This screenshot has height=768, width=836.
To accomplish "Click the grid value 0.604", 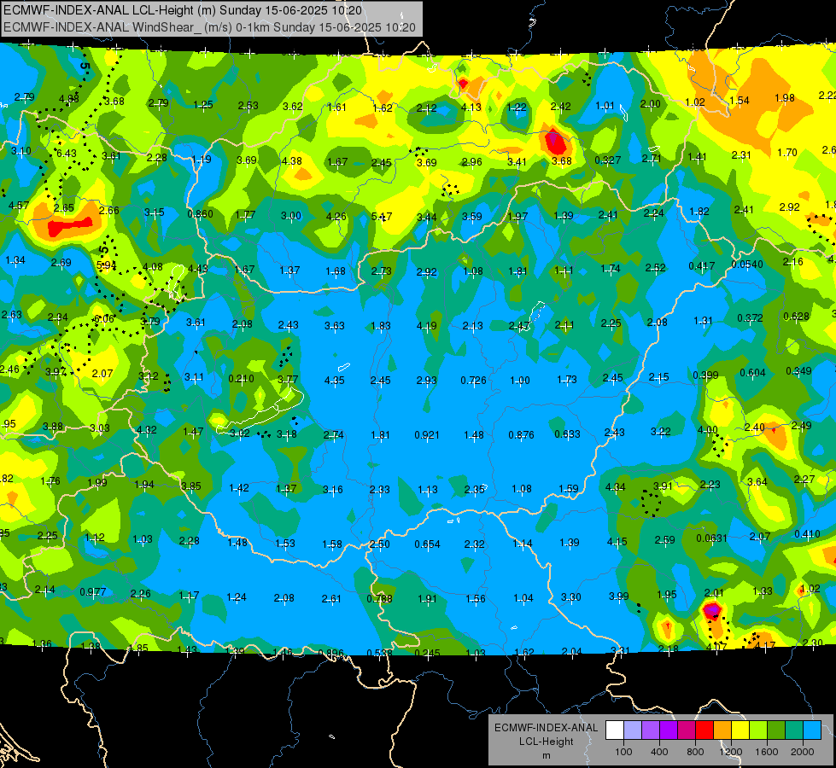I will click(752, 373).
